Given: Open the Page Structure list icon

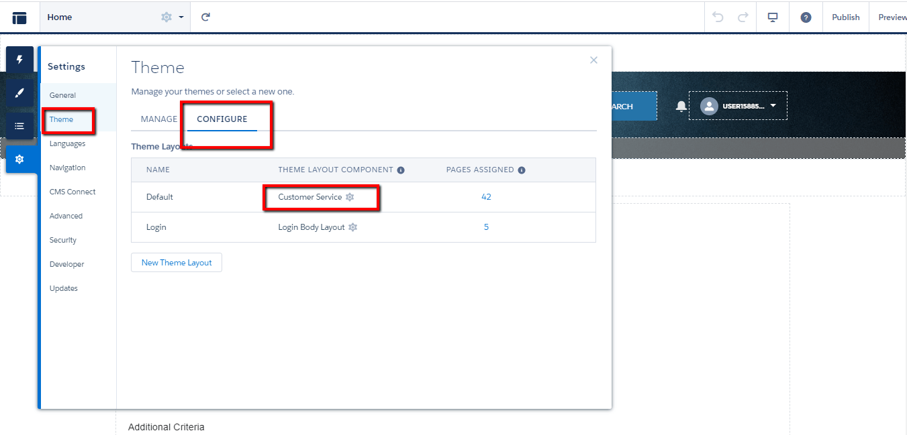Looking at the screenshot, I should (19, 126).
